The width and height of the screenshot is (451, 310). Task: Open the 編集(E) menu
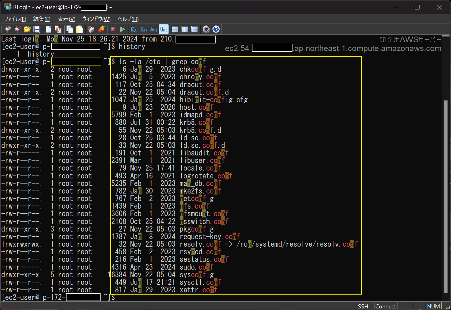click(x=42, y=19)
